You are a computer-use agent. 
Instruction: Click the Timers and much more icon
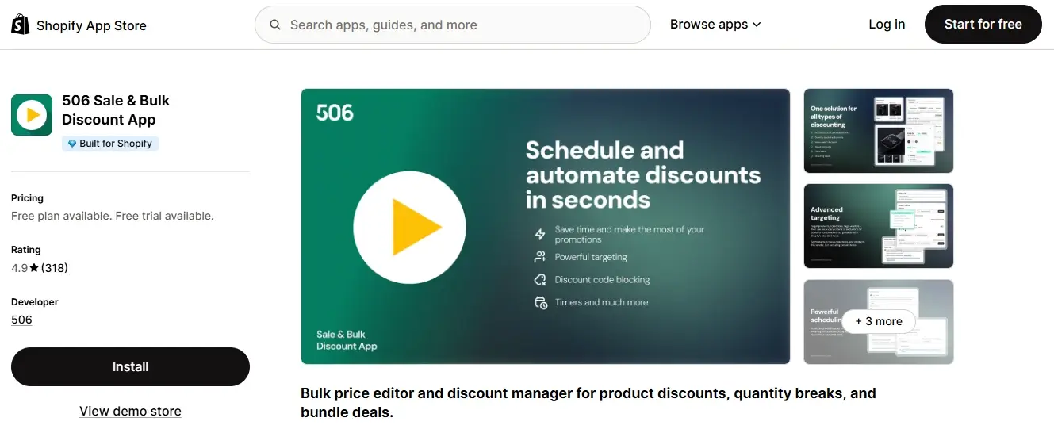point(540,302)
